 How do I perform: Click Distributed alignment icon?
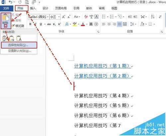coord(125,24)
